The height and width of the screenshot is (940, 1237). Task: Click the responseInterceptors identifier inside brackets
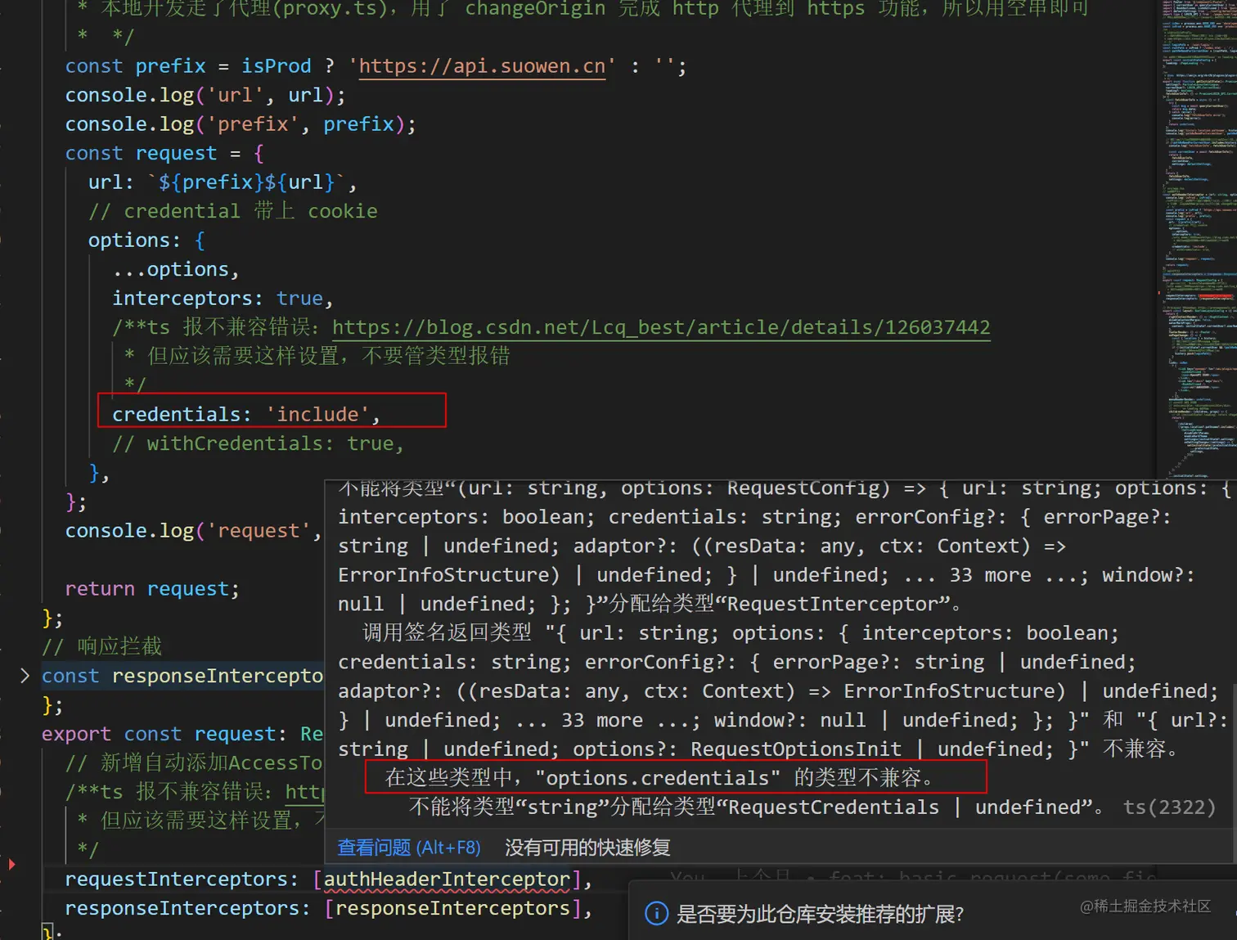(x=452, y=908)
